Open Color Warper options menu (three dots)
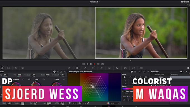The image size is (190, 107). point(148,72)
